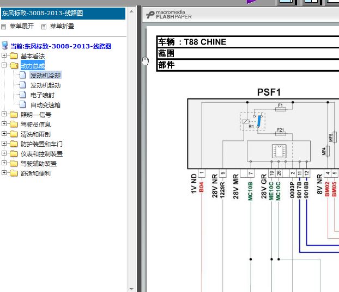Select the 驾驶辅助装置 tree item

[x=39, y=164]
